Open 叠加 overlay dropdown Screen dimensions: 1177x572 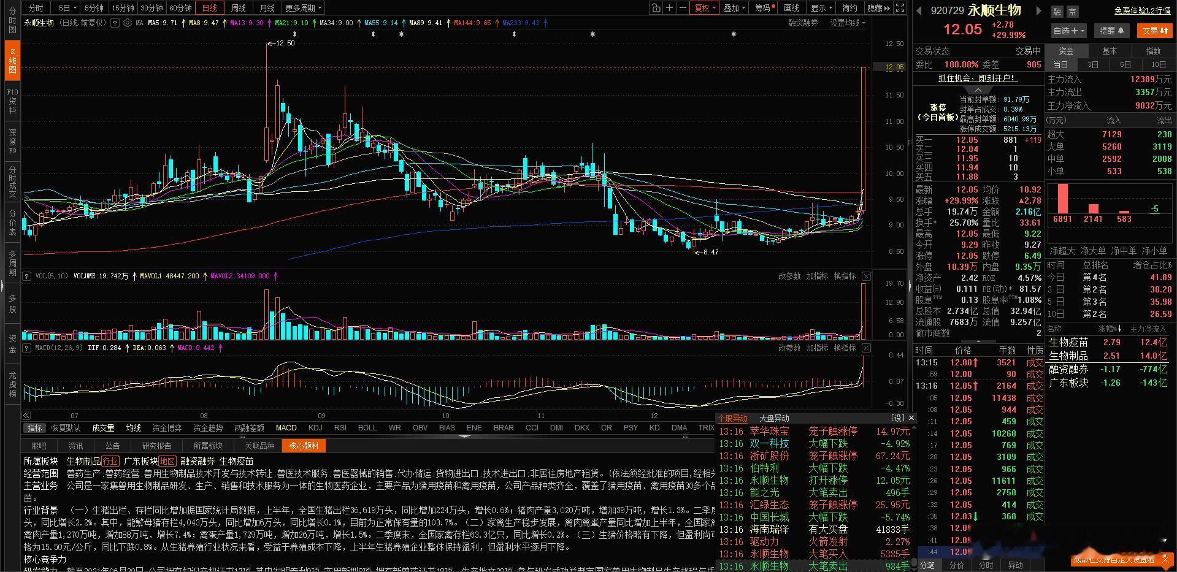coord(734,8)
